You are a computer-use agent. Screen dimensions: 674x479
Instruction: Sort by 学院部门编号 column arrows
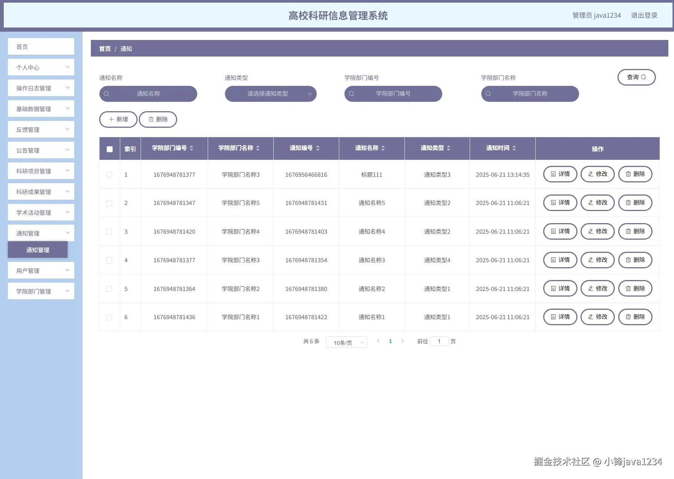click(191, 148)
